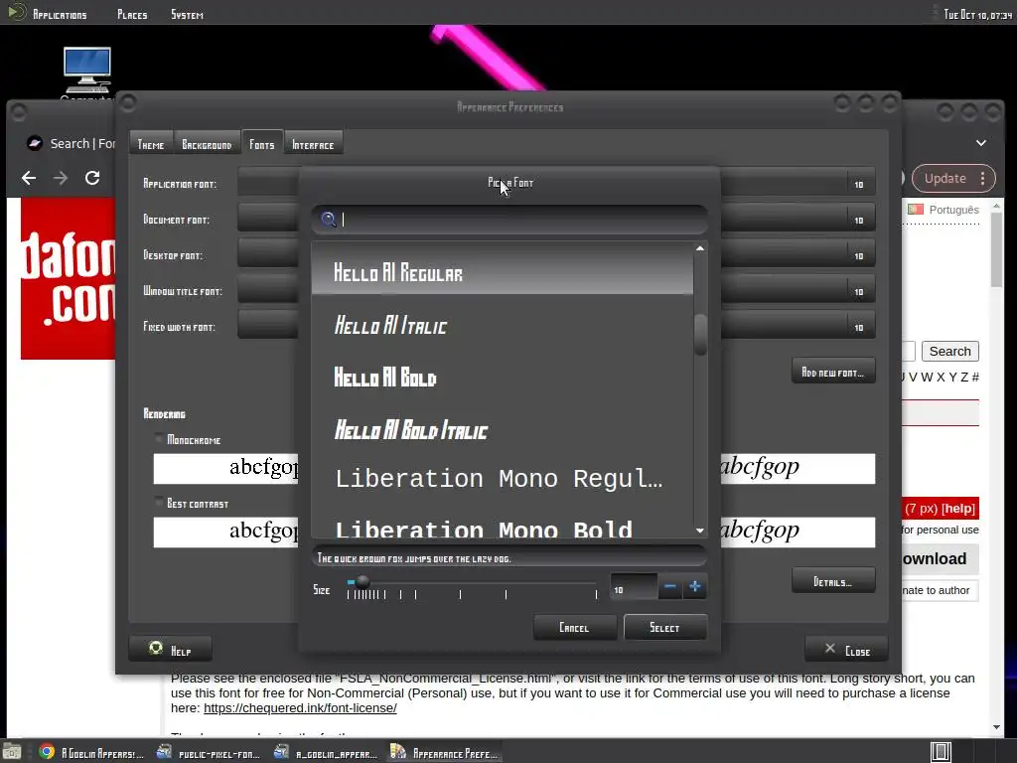Open the chequered.ink font-license link
The image size is (1017, 763).
[300, 707]
